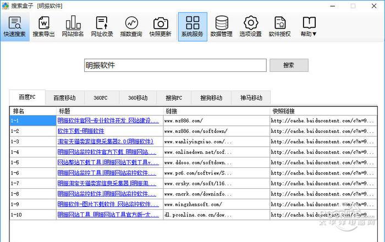
Task: Open the 快速搜索 quick search tool
Action: tap(15, 27)
